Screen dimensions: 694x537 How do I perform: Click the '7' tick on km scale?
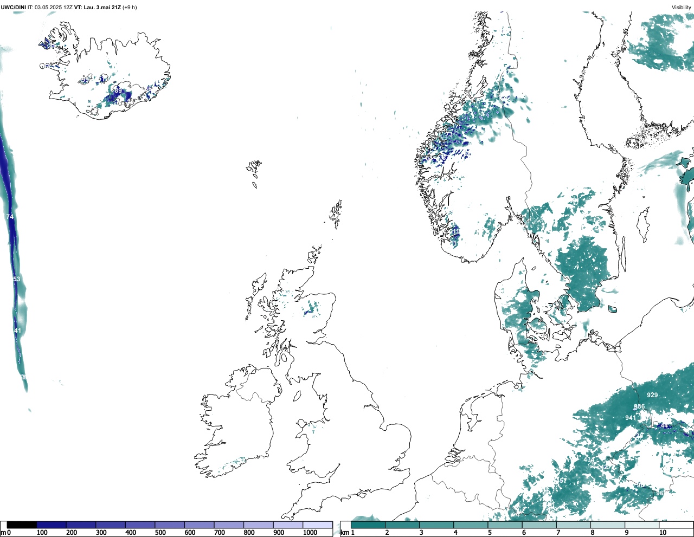point(558,533)
